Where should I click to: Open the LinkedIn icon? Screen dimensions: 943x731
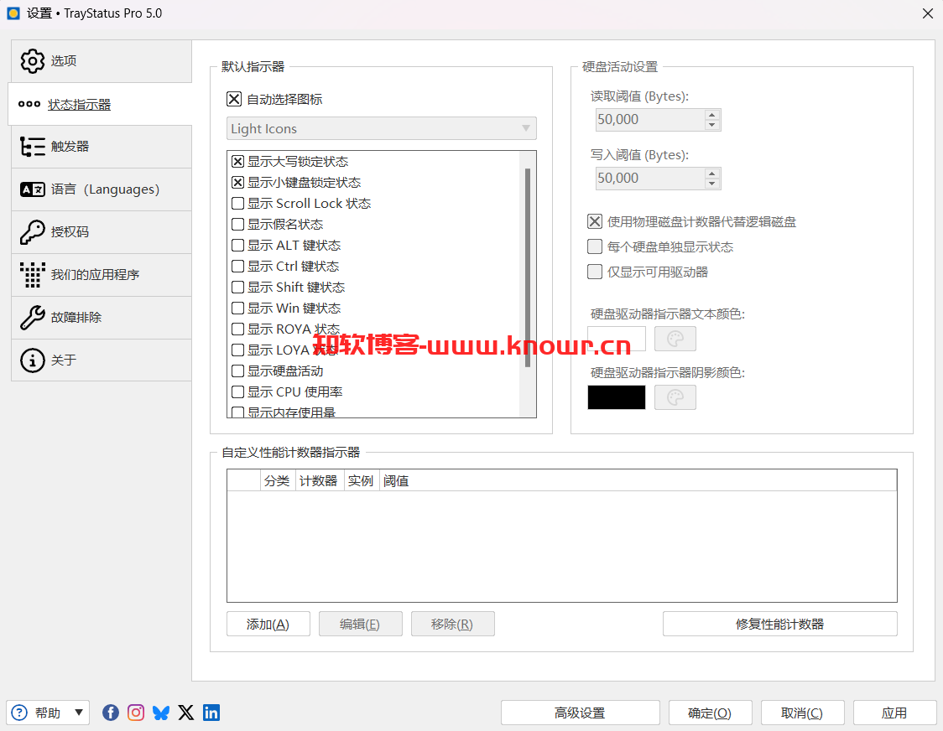pos(211,713)
